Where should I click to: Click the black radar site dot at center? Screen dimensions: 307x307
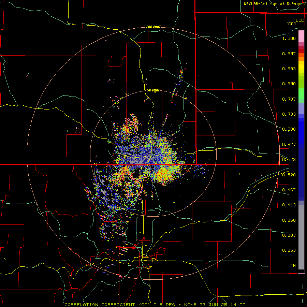point(154,152)
